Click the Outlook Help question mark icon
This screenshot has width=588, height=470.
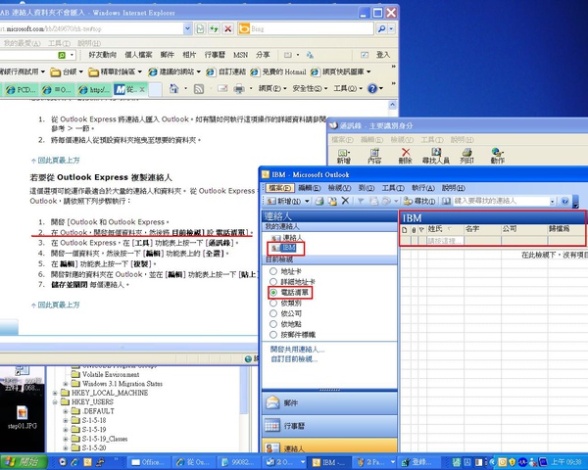[x=565, y=202]
